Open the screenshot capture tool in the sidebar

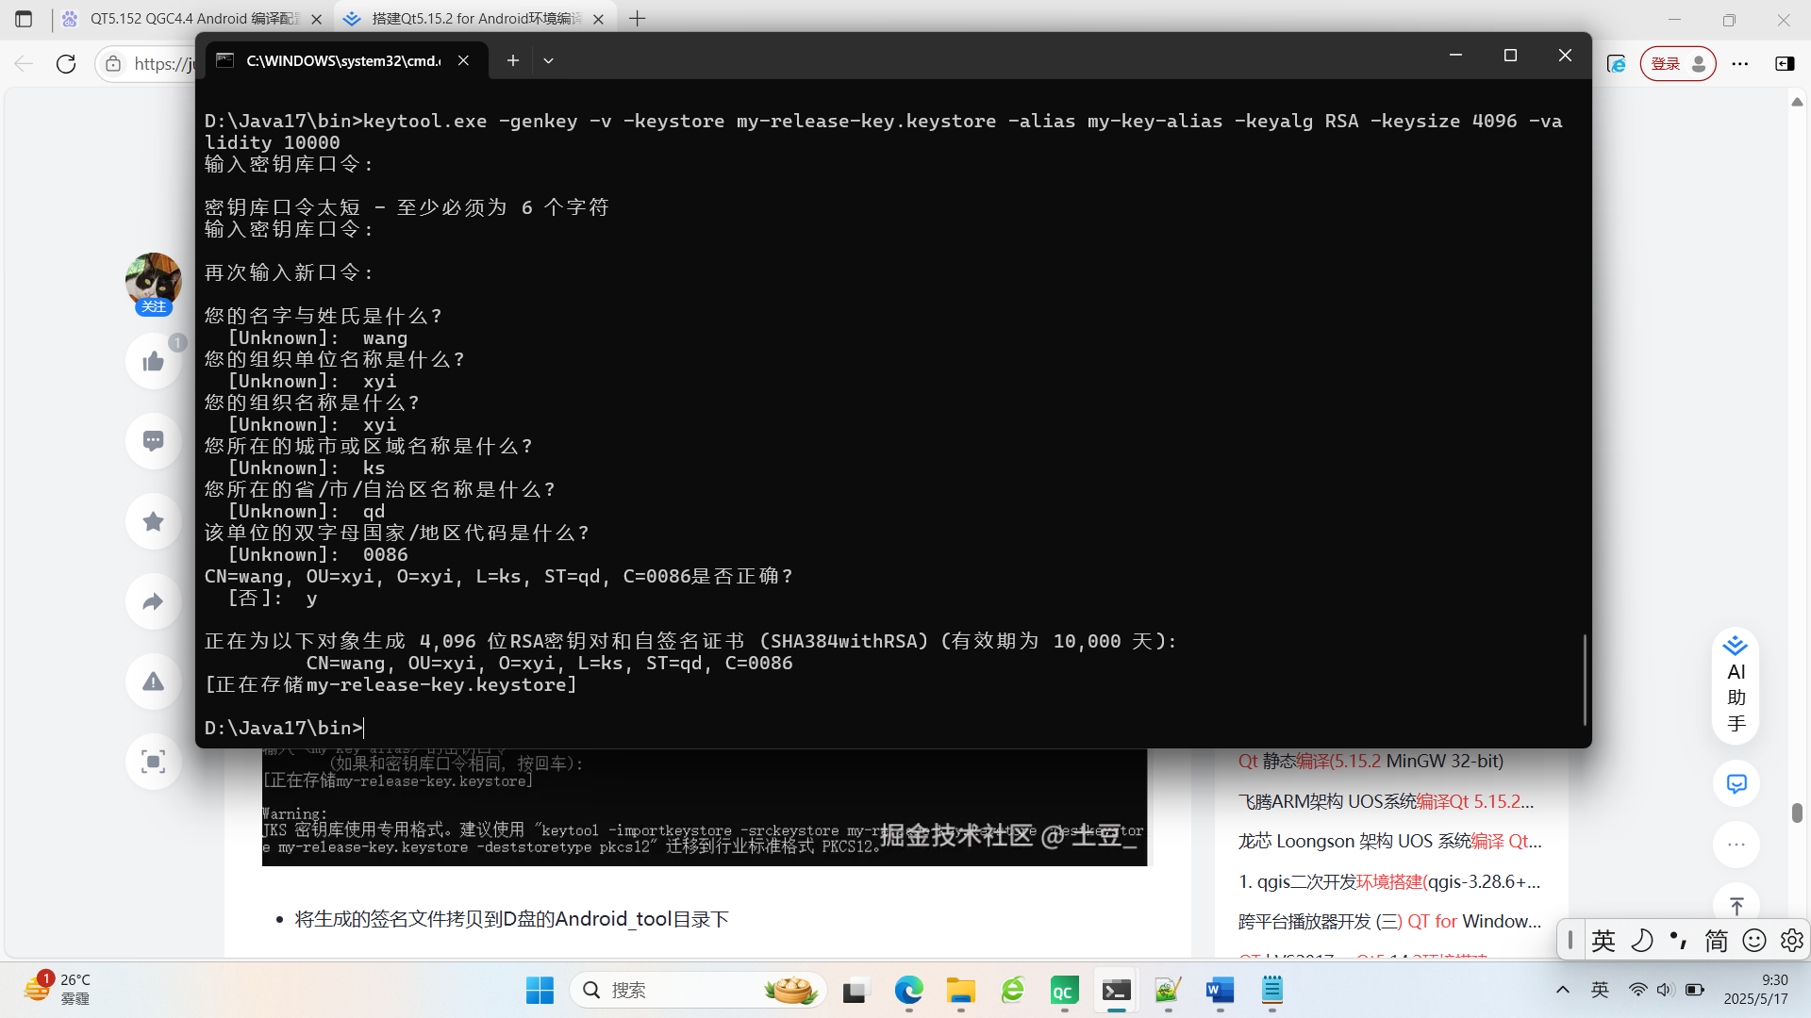coord(153,761)
